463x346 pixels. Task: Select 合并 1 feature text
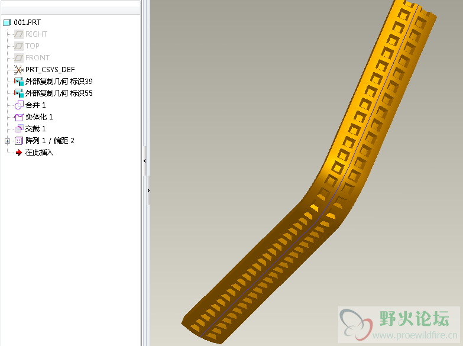35,105
